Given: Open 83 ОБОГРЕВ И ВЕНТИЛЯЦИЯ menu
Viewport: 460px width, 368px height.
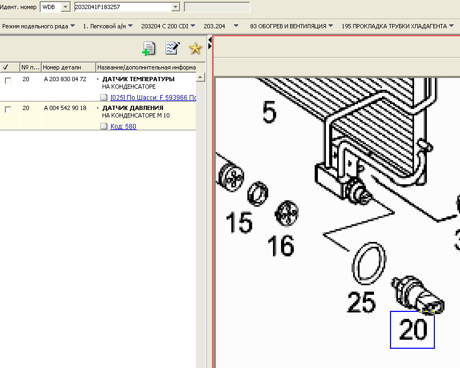Looking at the screenshot, I should (x=291, y=26).
